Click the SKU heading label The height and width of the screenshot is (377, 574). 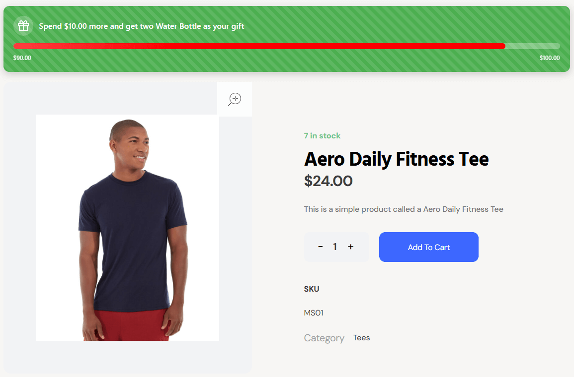tap(312, 289)
